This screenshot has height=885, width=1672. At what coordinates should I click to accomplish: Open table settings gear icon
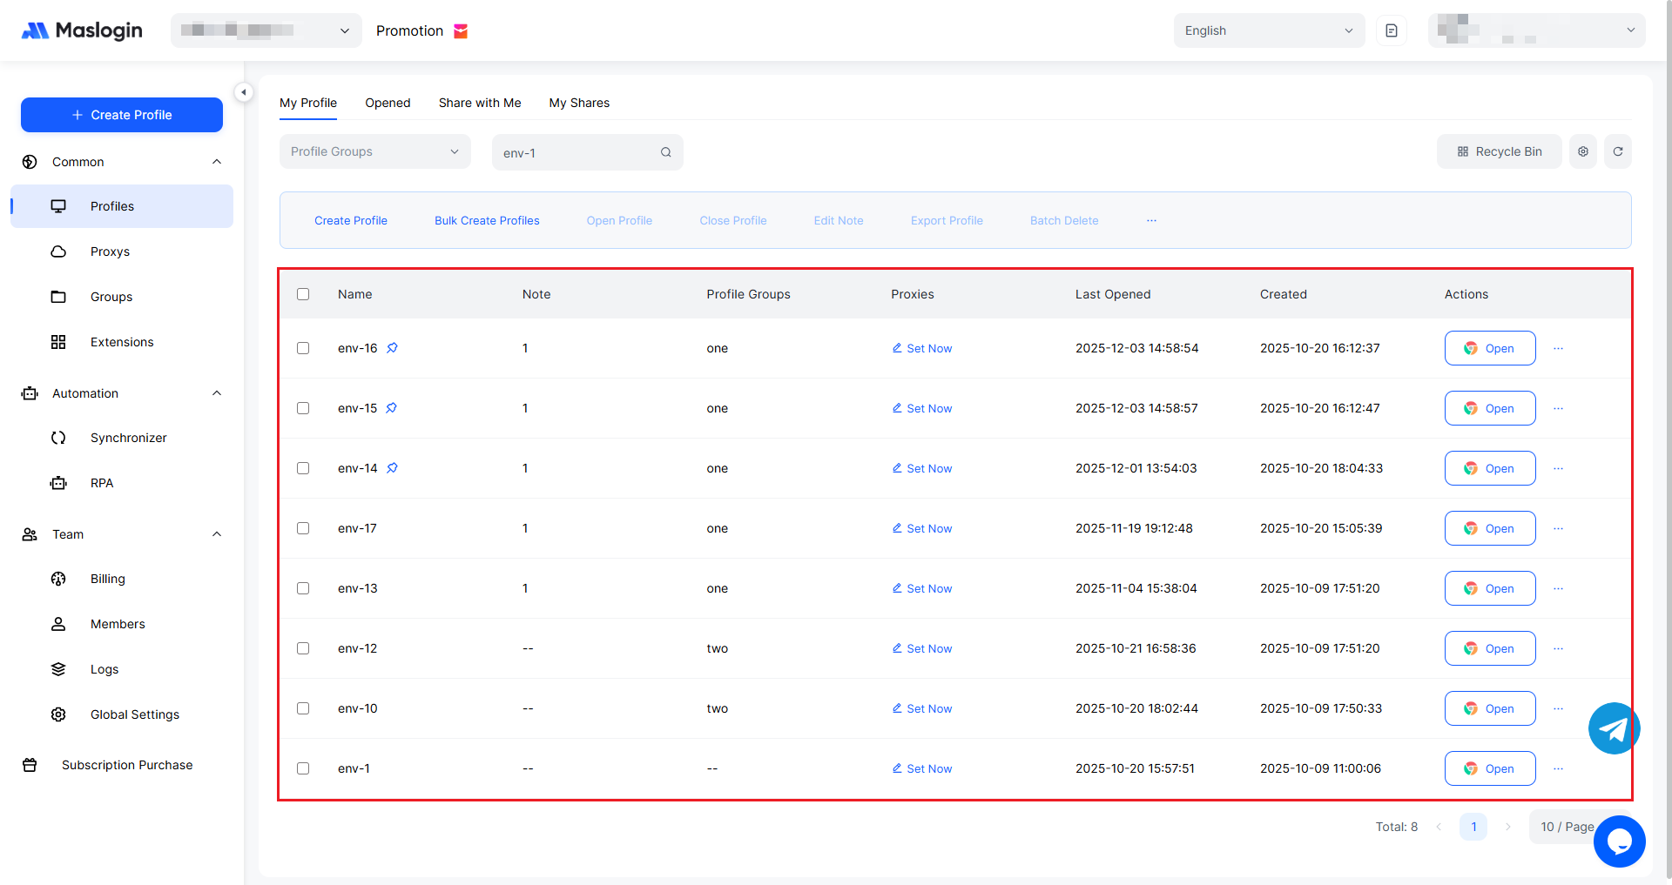1582,151
